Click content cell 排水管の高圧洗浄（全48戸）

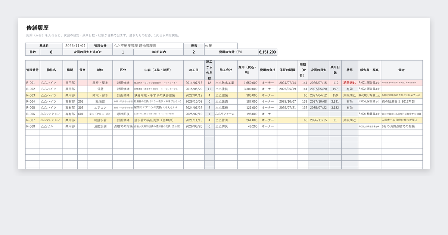click(158, 120)
